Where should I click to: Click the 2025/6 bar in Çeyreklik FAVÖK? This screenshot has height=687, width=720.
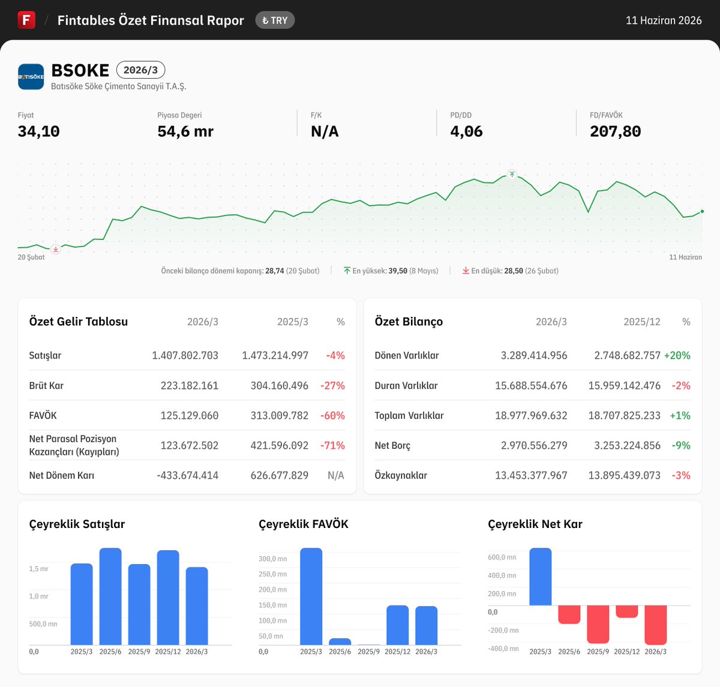tap(340, 641)
